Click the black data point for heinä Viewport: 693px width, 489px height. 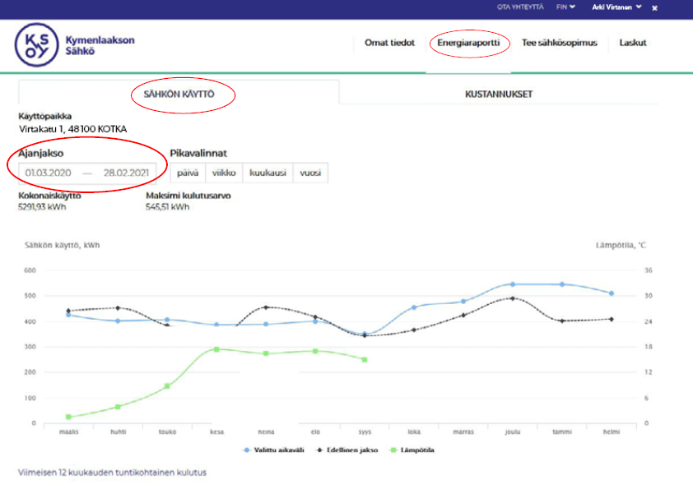(x=266, y=307)
